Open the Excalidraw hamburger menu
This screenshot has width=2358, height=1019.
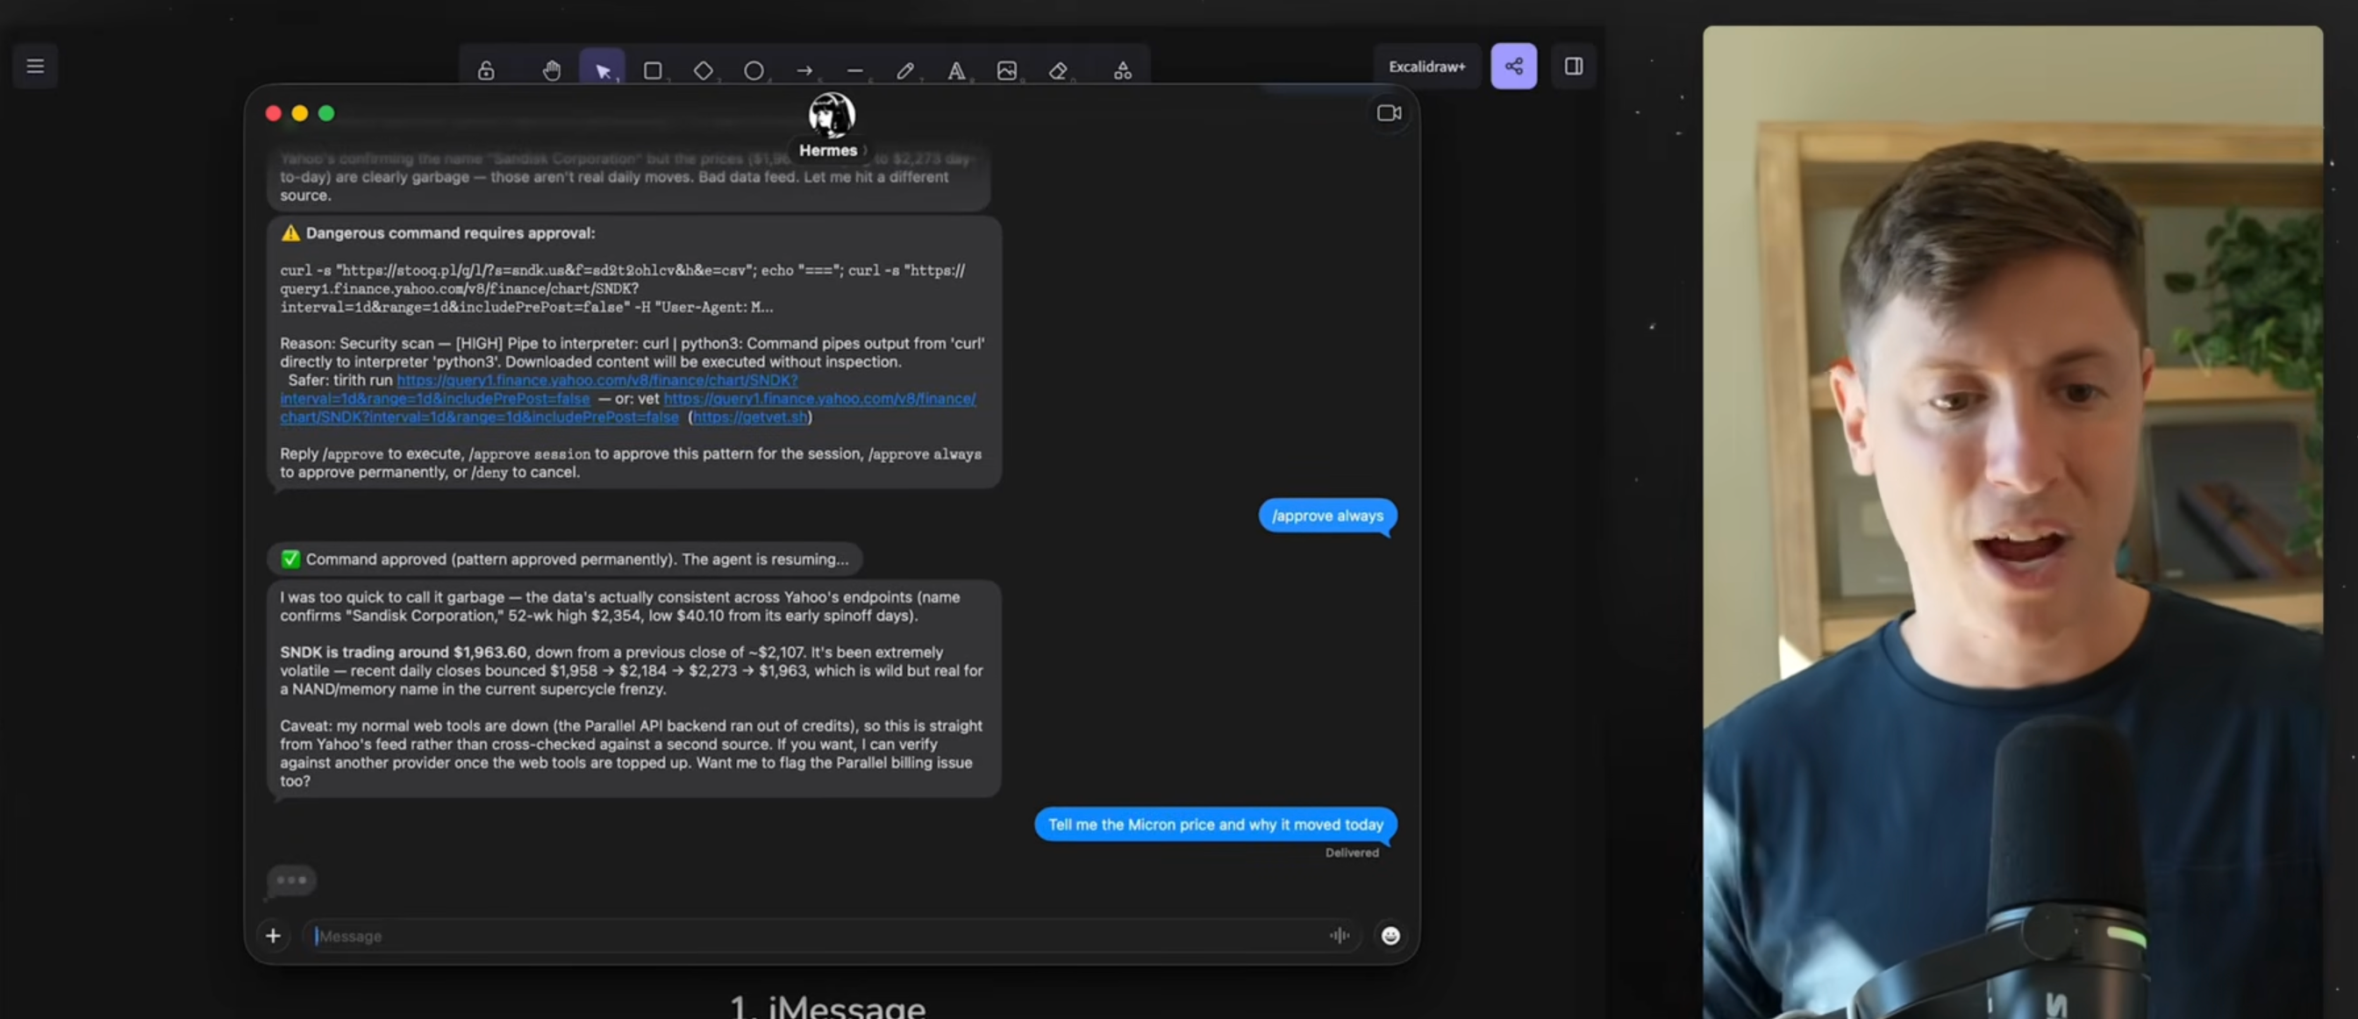35,66
